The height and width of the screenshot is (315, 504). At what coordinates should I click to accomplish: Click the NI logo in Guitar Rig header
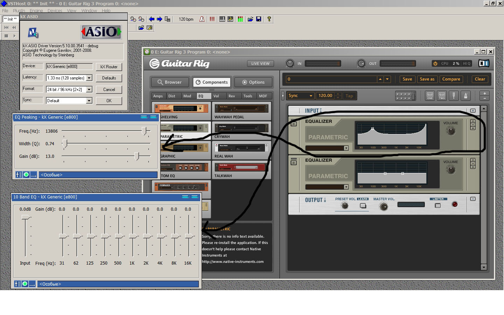484,63
